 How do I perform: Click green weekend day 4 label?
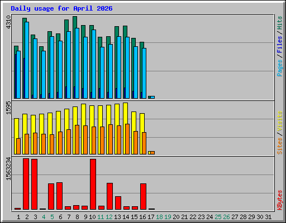44,217
